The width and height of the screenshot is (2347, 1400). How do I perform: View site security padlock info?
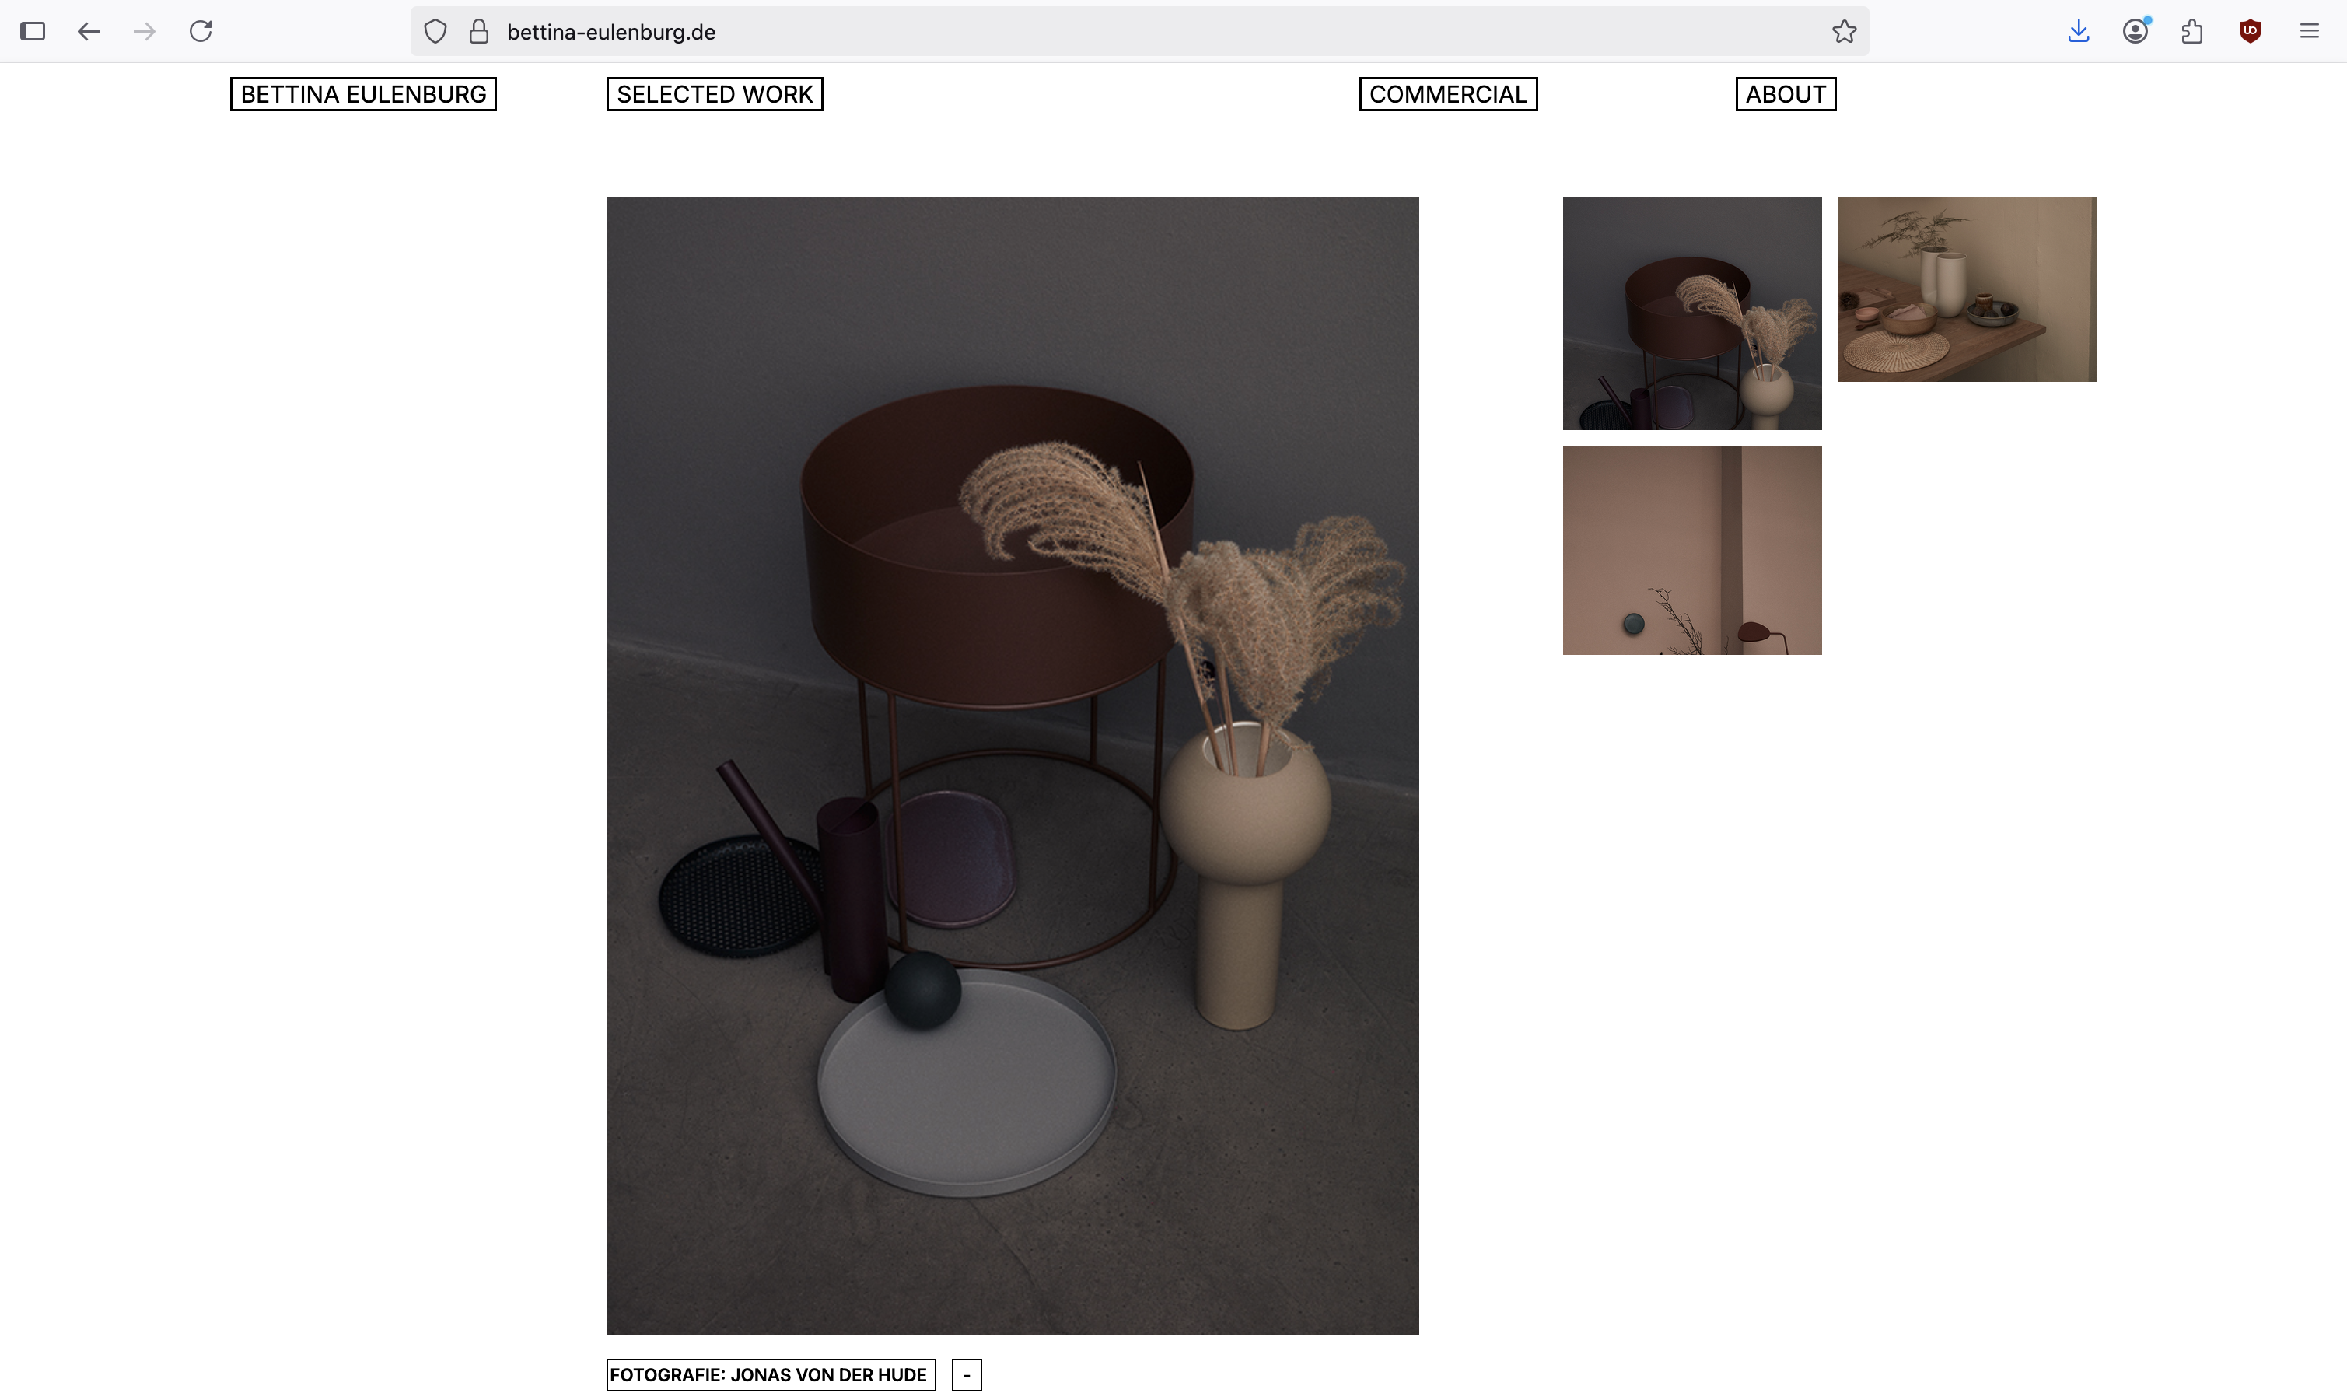click(x=479, y=31)
